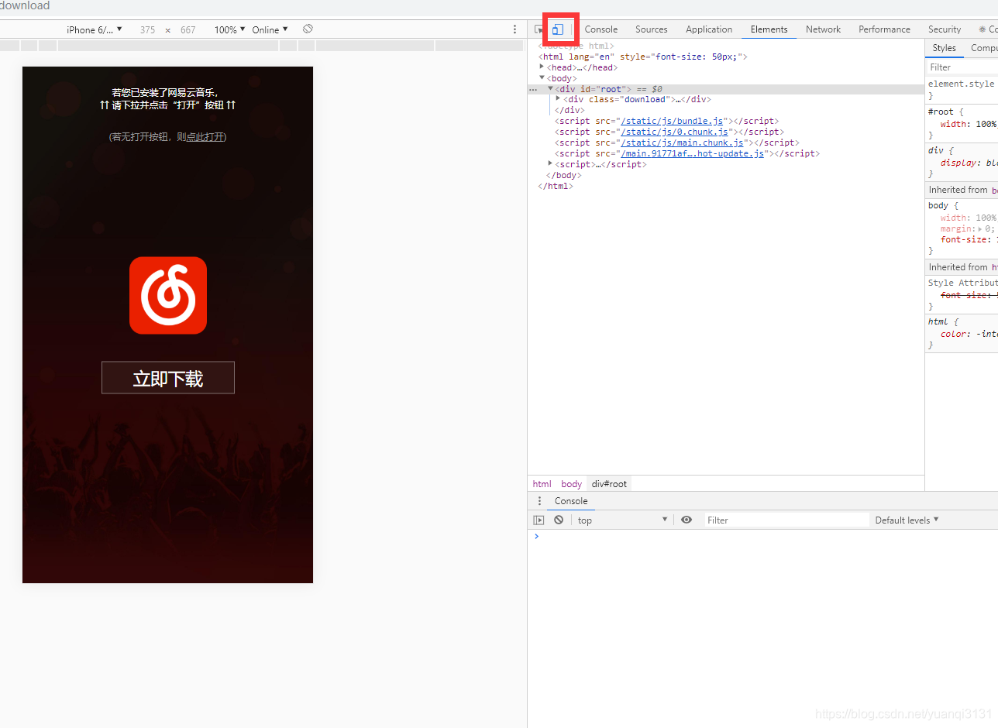Click the body breadcrumb
Viewport: 998px width, 728px height.
(571, 483)
